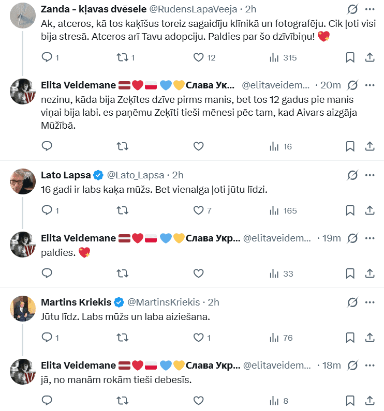Share Elita's last reply 'jā, no manām rokām'
Viewport: 384px width, 411px height.
pos(370,400)
